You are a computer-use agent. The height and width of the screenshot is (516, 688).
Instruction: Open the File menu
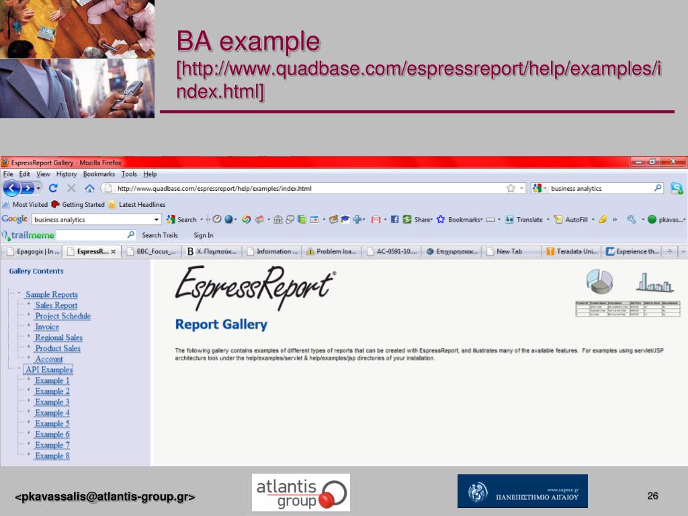tap(8, 174)
